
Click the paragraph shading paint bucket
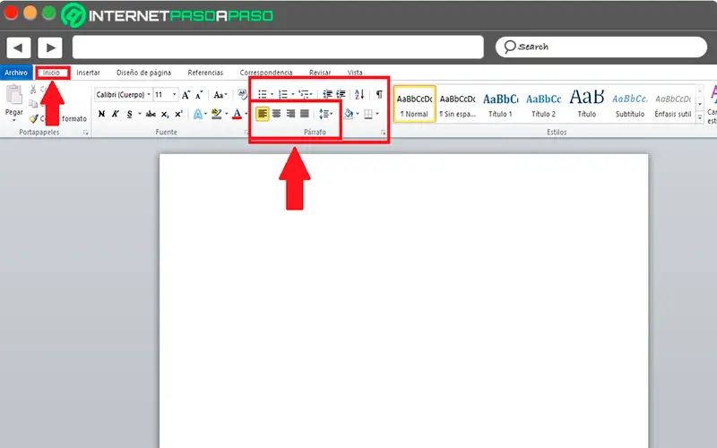(349, 114)
